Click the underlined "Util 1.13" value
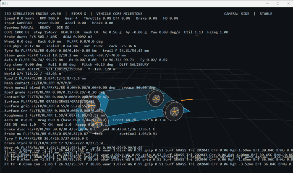Screen dimensions: 293x173 click(x=194, y=32)
